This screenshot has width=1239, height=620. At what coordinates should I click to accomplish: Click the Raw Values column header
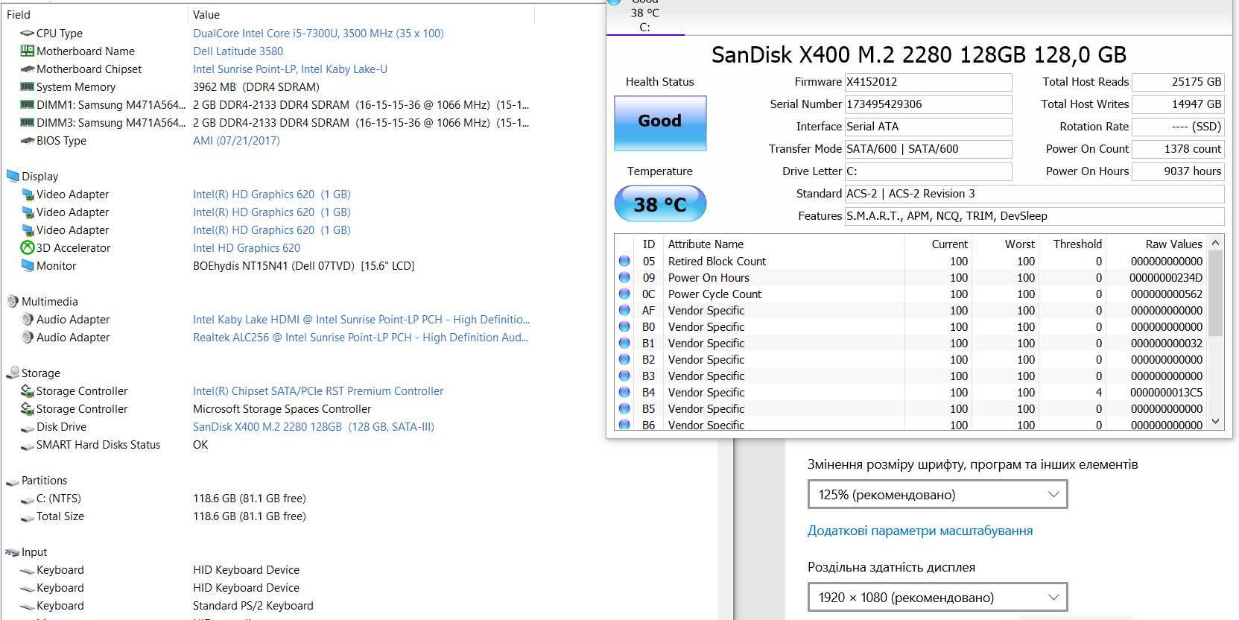(x=1173, y=244)
